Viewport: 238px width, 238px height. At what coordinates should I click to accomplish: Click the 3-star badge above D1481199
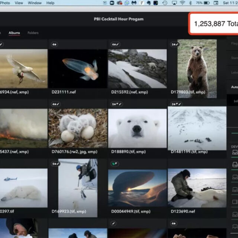(176, 104)
